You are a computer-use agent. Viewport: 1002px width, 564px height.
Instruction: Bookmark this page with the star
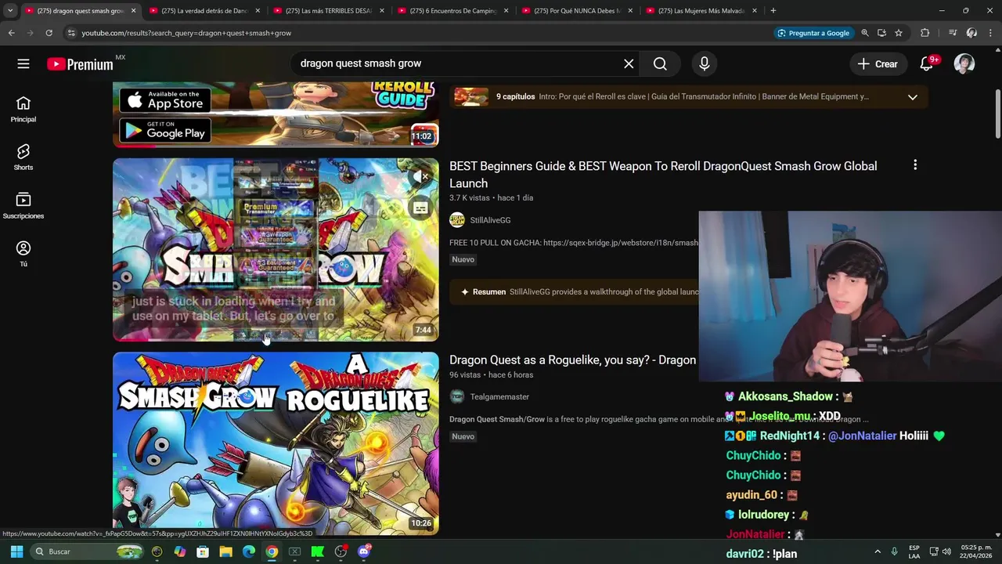(x=899, y=33)
